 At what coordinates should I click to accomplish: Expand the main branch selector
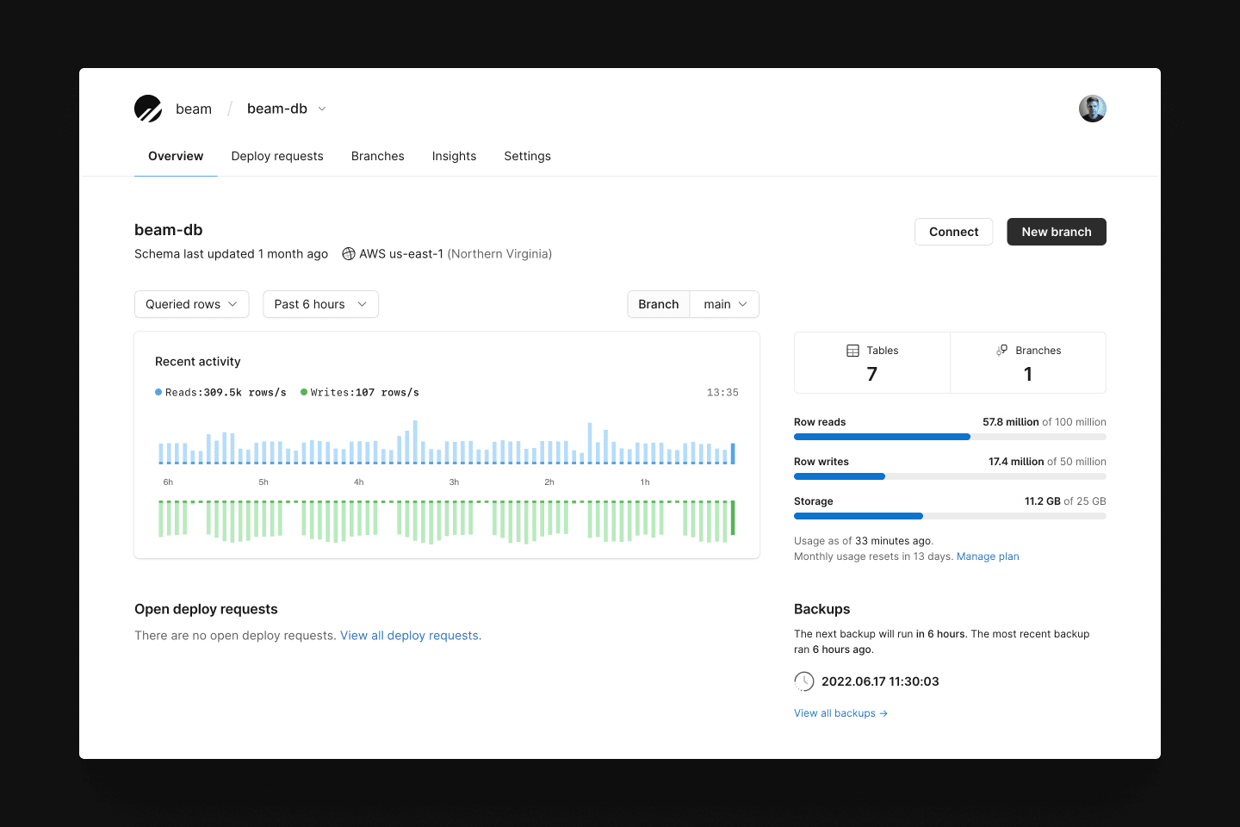coord(724,304)
